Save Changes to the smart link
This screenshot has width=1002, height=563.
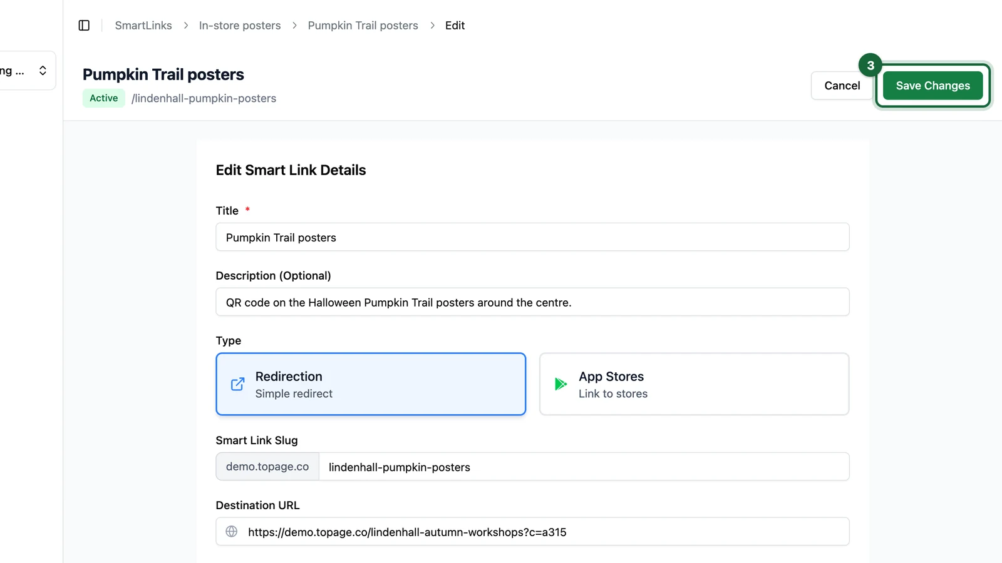click(x=932, y=86)
